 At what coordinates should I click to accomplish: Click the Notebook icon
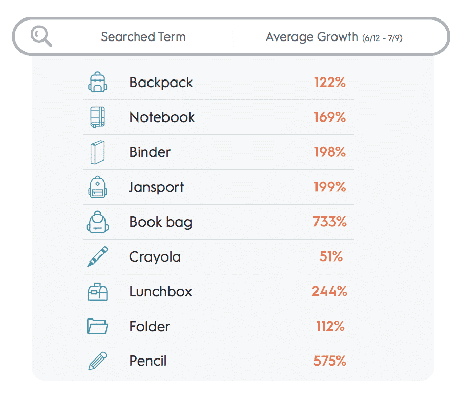pos(98,117)
